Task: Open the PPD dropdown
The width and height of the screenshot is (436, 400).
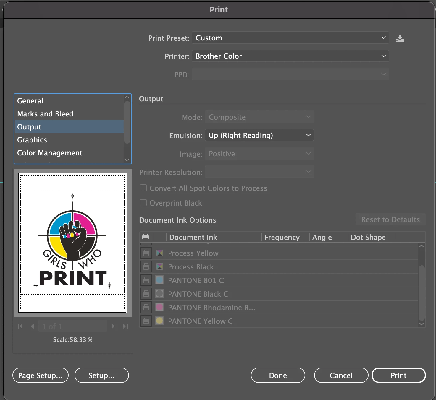Action: point(290,74)
